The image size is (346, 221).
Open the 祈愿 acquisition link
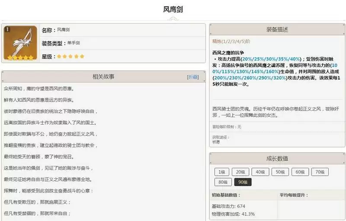tap(216, 141)
